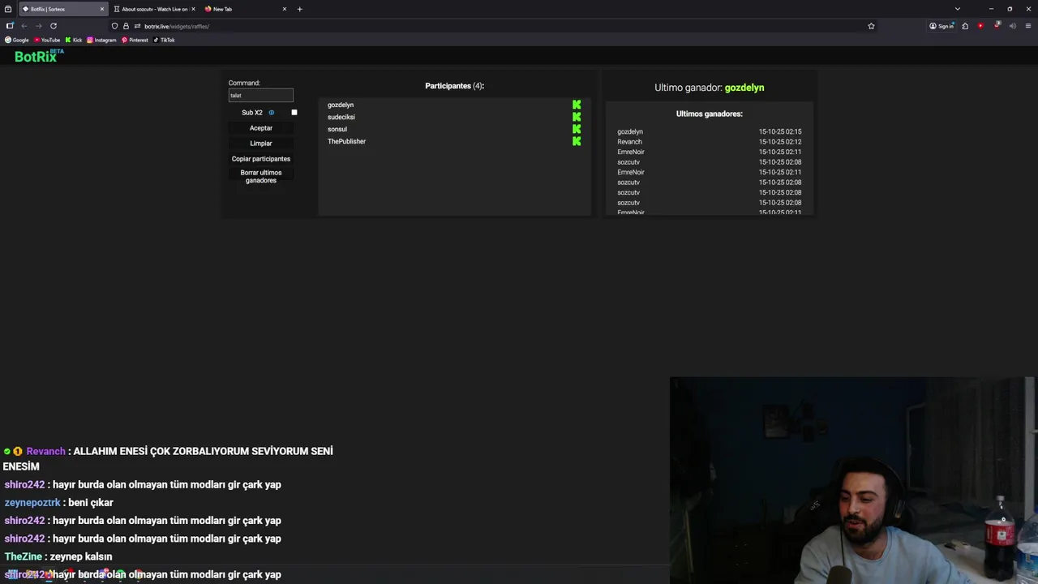Expand the list all tabs chevron
The image size is (1038, 584).
click(957, 9)
